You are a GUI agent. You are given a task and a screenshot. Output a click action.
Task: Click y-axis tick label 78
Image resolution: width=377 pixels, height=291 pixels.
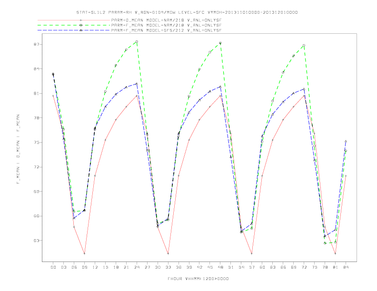tap(37, 118)
